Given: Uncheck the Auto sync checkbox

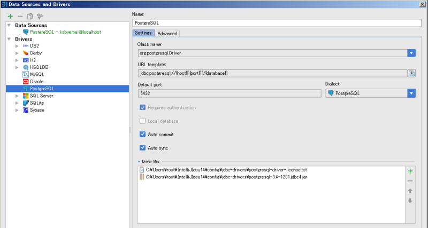Looking at the screenshot, I should click(142, 148).
